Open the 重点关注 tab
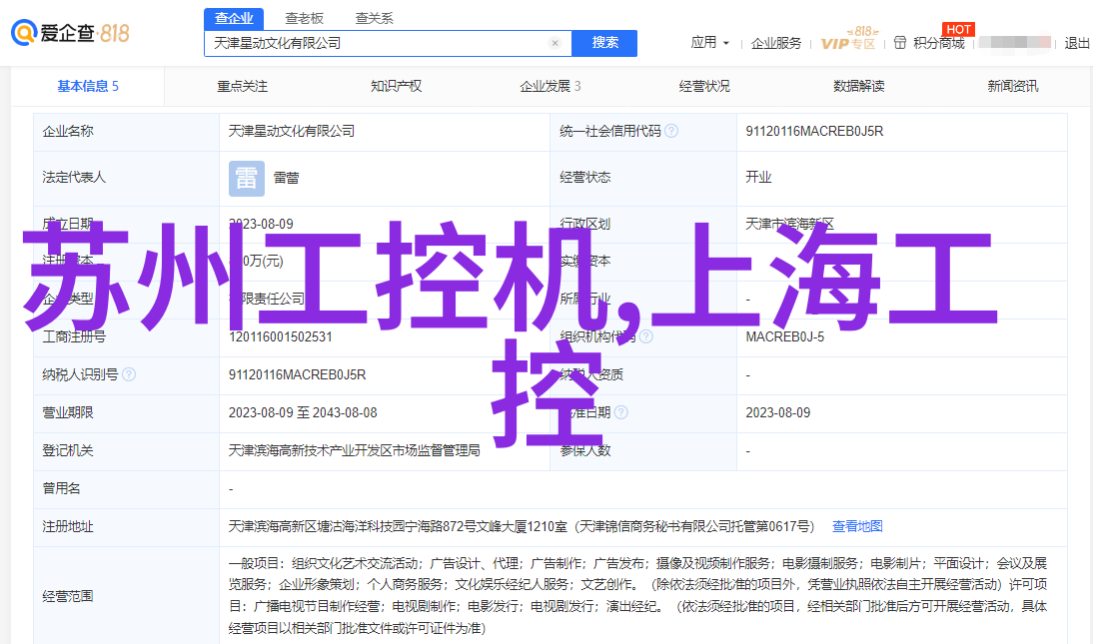Screen dimensions: 1093x644 click(x=242, y=87)
